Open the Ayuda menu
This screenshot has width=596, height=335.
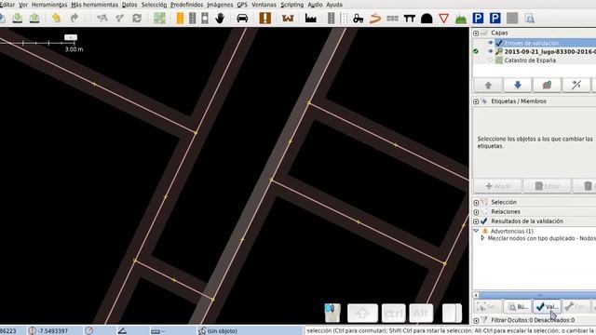334,5
